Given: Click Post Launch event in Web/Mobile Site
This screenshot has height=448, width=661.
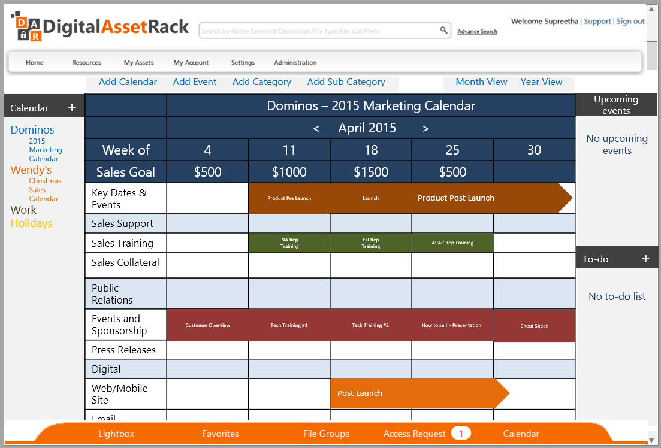Looking at the screenshot, I should pos(419,393).
